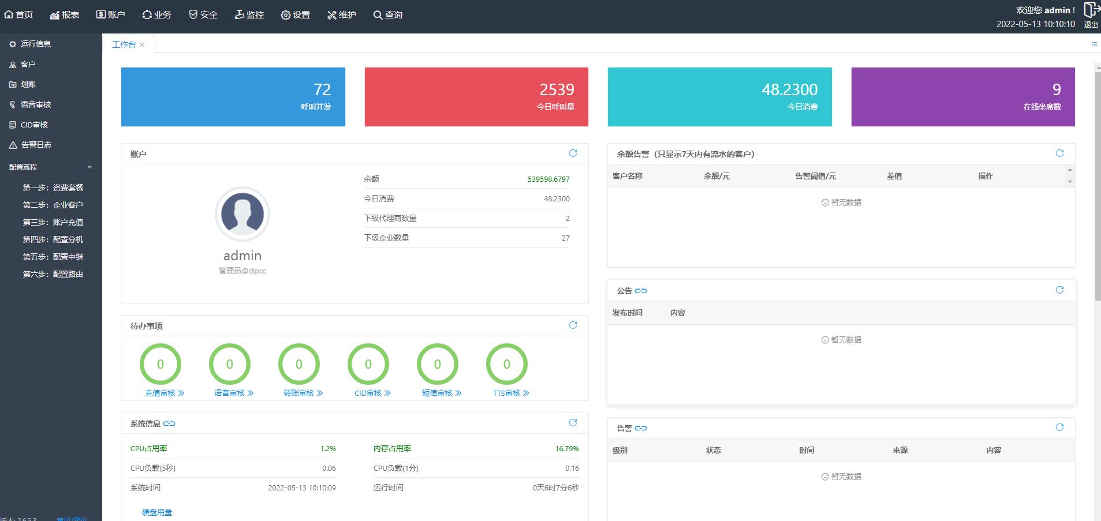Open the 设置 settings menu
Screen dimensions: 1101x521
(296, 15)
